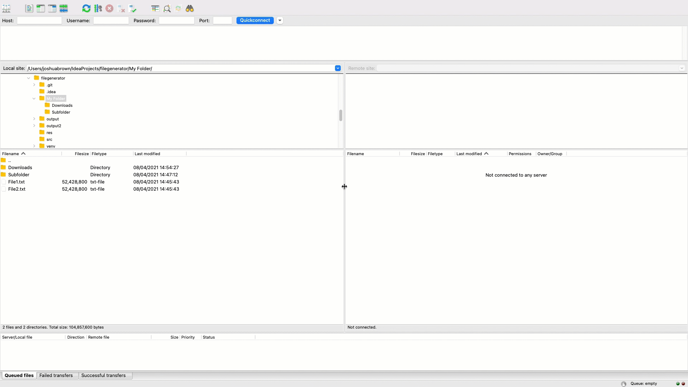Toggle the synchronized browsing icon
The width and height of the screenshot is (688, 387).
tap(178, 8)
